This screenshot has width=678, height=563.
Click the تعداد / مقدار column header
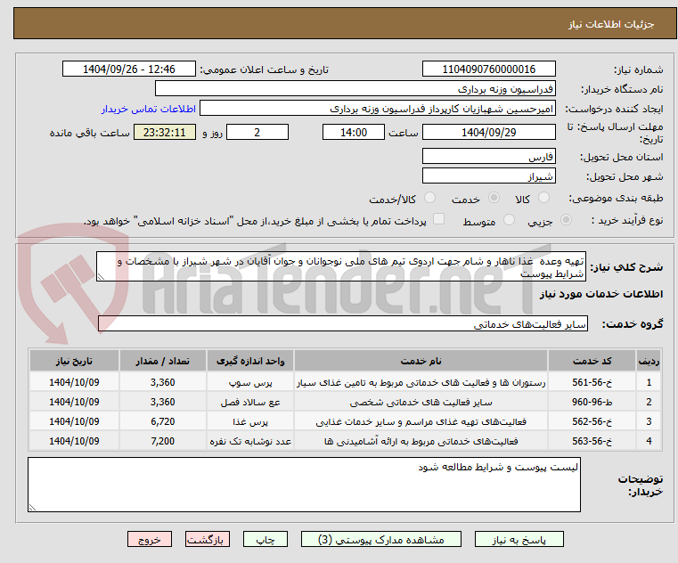[x=162, y=361]
